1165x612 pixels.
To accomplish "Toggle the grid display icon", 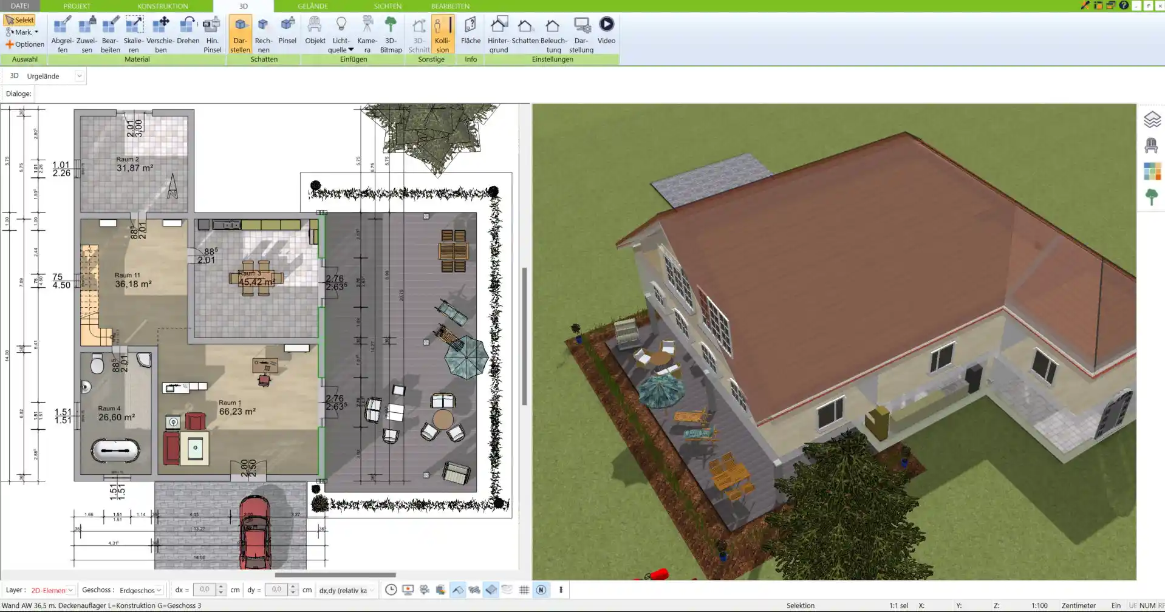I will [x=524, y=590].
